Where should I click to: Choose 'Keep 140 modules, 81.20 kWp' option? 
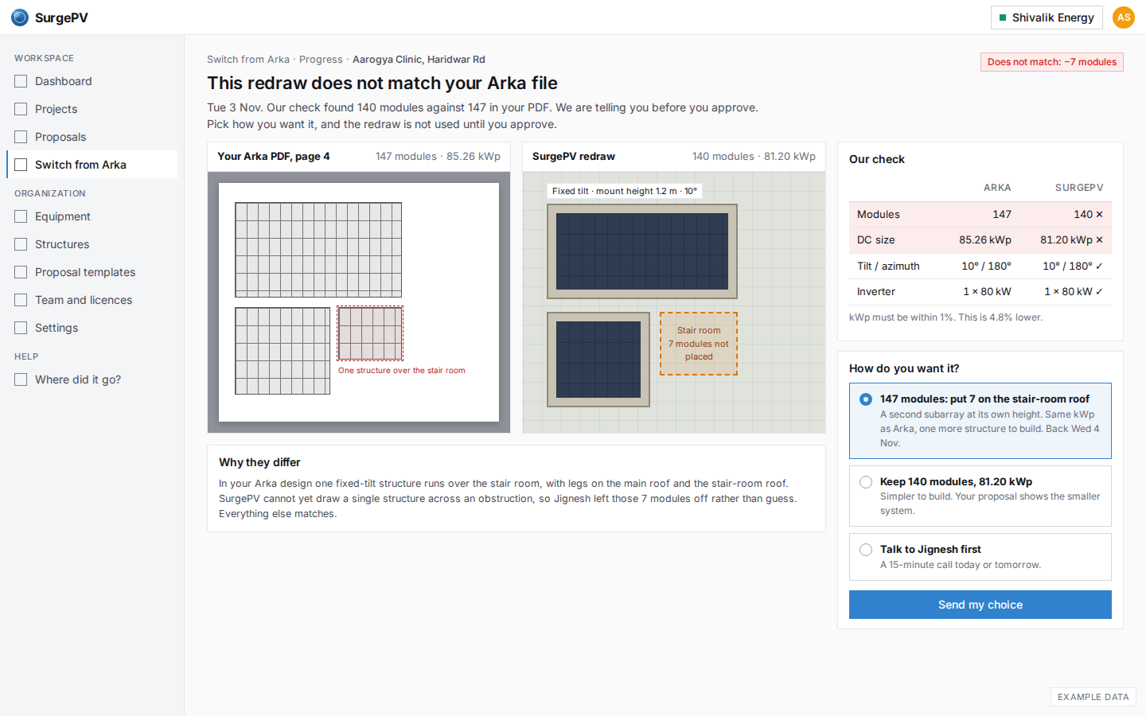(x=980, y=496)
